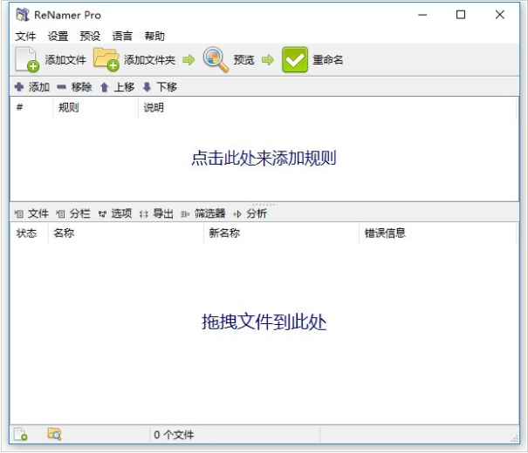The image size is (528, 453).
Task: Open the 预设 (Presets) menu
Action: pyautogui.click(x=90, y=36)
